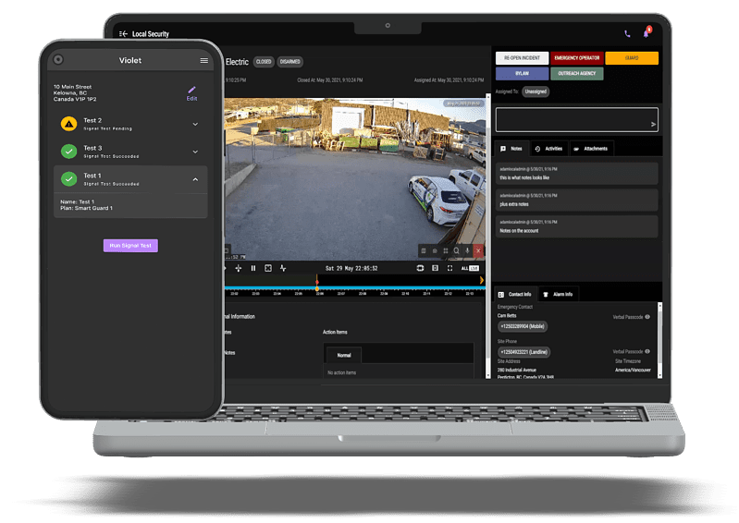
Task: Toggle the microphone on video overlay
Action: pyautogui.click(x=467, y=251)
